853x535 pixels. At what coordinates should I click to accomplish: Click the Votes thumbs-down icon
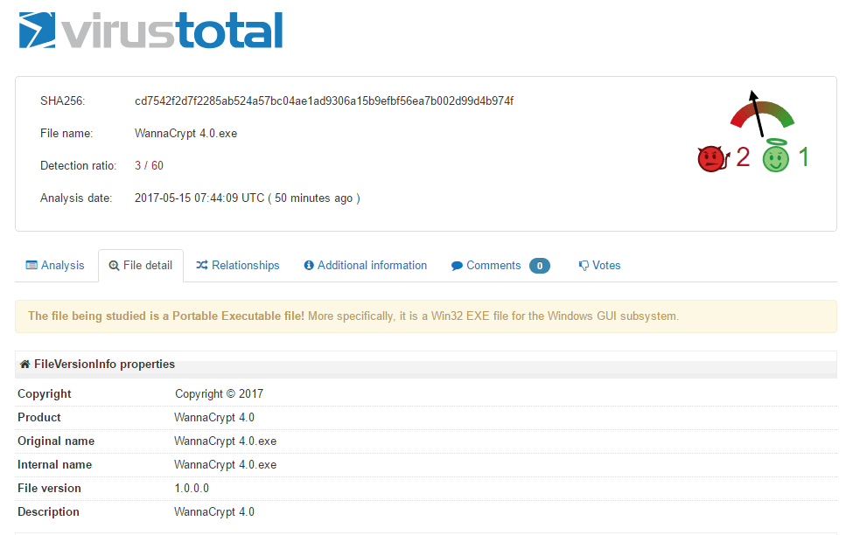(584, 266)
